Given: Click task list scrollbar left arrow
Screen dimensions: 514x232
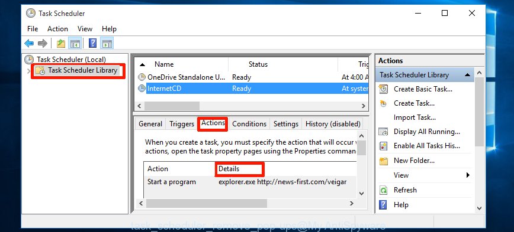Looking at the screenshot, I should (x=139, y=106).
